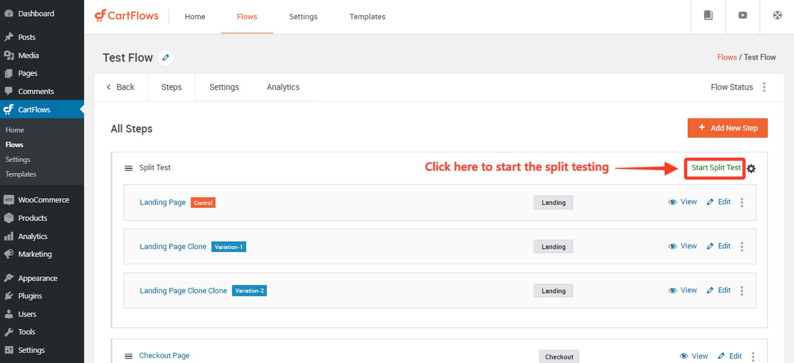Open the Settings tab of Test Flow
794x363 pixels.
click(224, 87)
